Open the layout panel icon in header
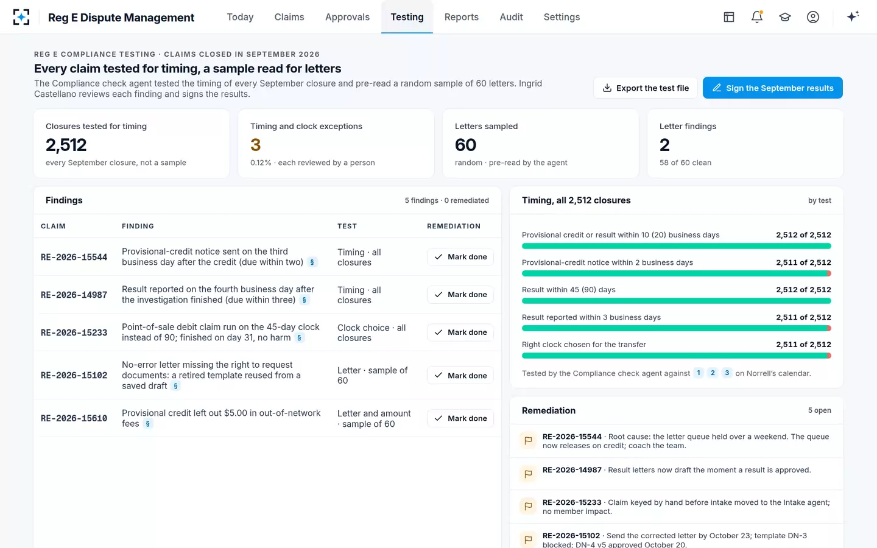The width and height of the screenshot is (877, 548). (x=729, y=17)
